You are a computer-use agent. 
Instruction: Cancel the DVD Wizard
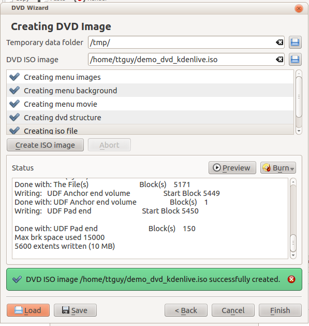pos(233,310)
